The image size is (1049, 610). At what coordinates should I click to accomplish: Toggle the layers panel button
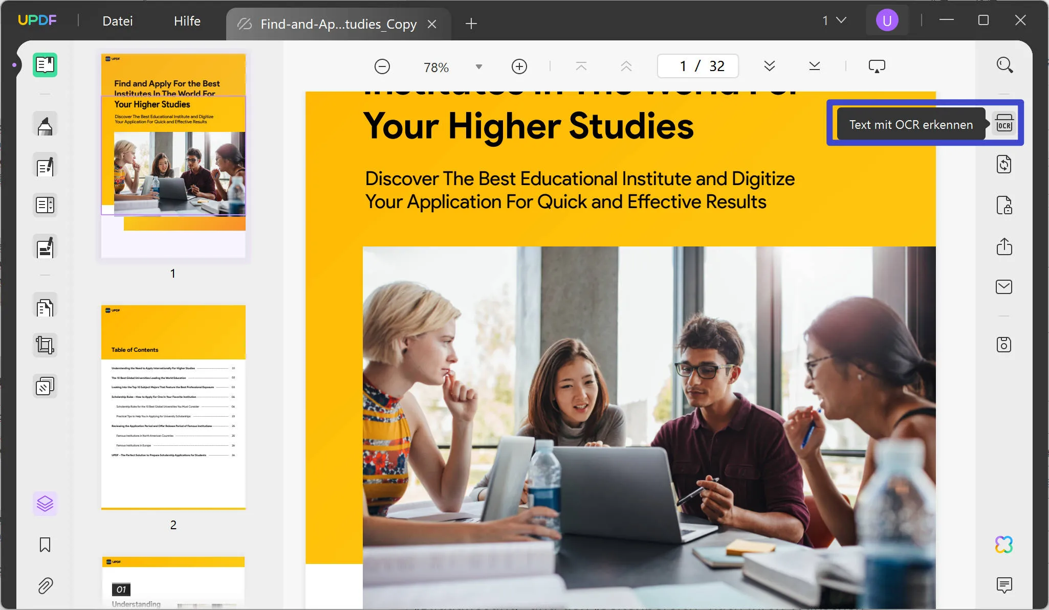tap(45, 504)
